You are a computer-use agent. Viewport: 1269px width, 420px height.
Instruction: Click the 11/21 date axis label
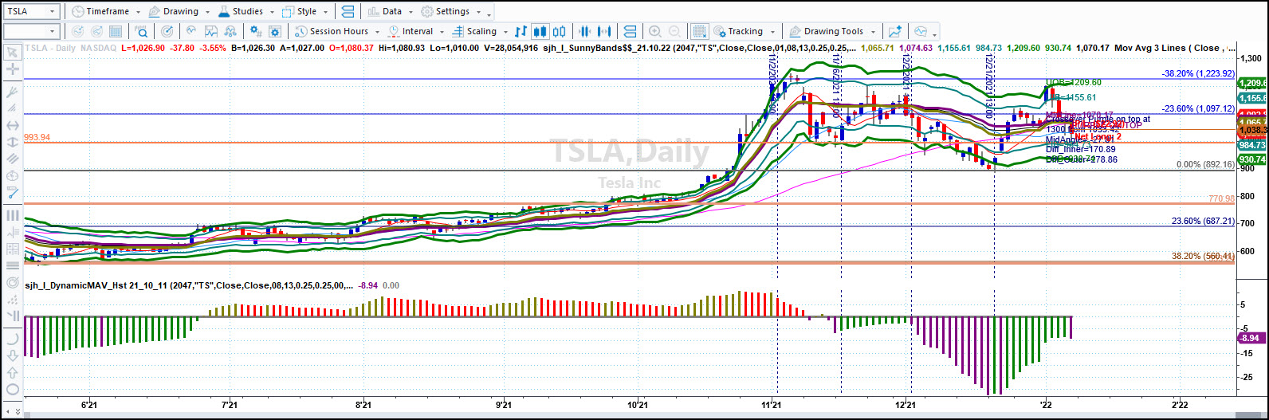click(x=771, y=405)
